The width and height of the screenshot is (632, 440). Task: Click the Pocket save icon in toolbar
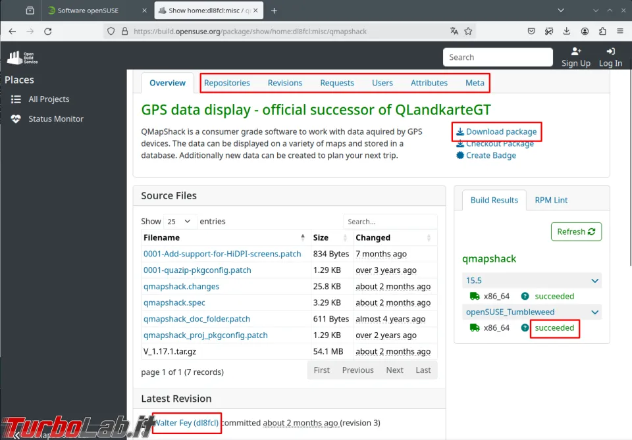(x=531, y=32)
